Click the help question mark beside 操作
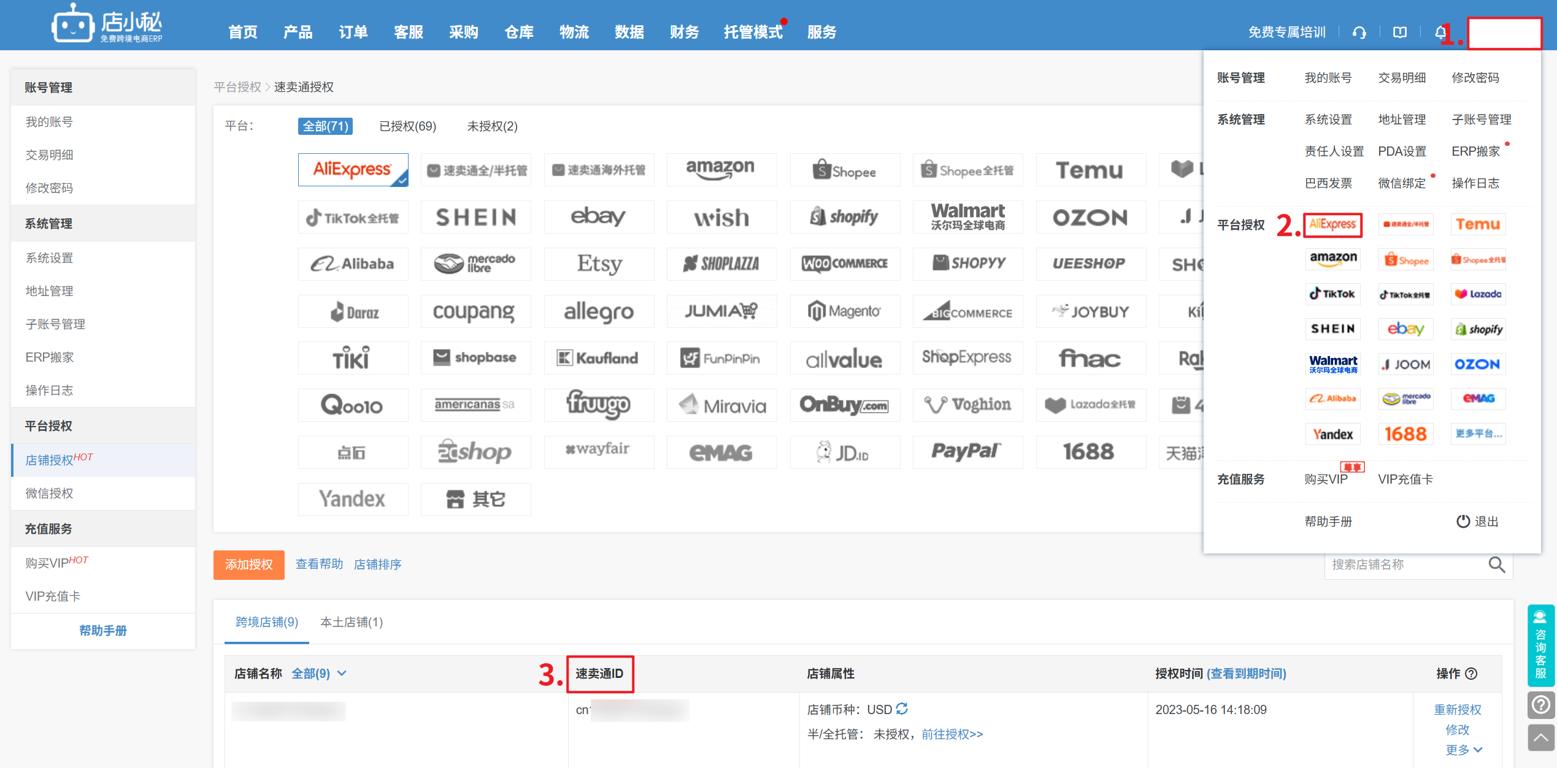 [x=1471, y=674]
